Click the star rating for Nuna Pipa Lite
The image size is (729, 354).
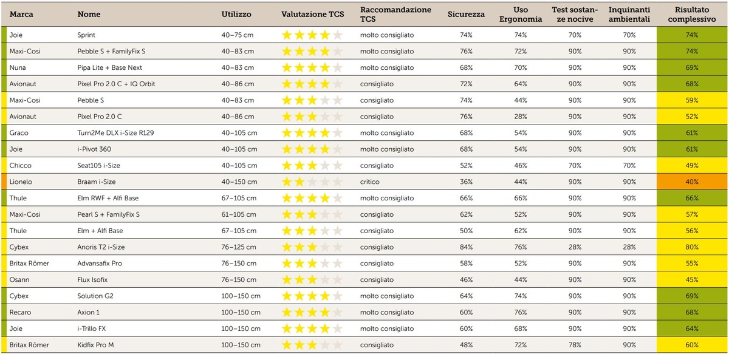(312, 67)
